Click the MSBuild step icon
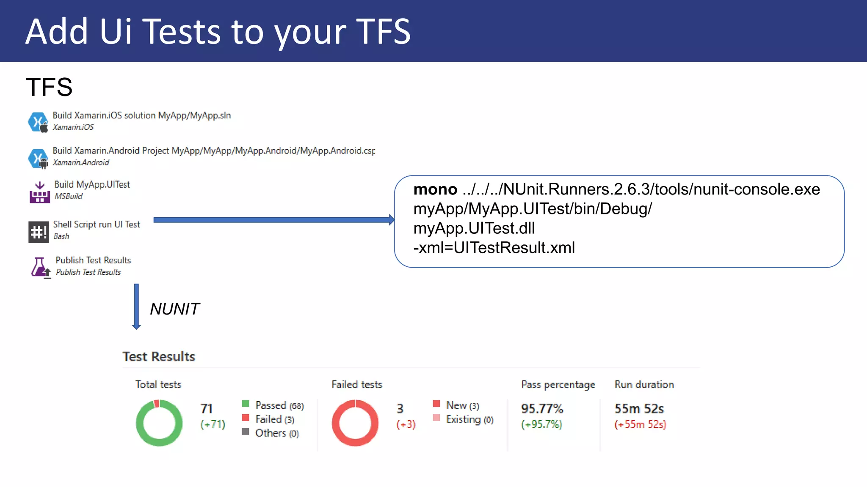 pos(39,192)
